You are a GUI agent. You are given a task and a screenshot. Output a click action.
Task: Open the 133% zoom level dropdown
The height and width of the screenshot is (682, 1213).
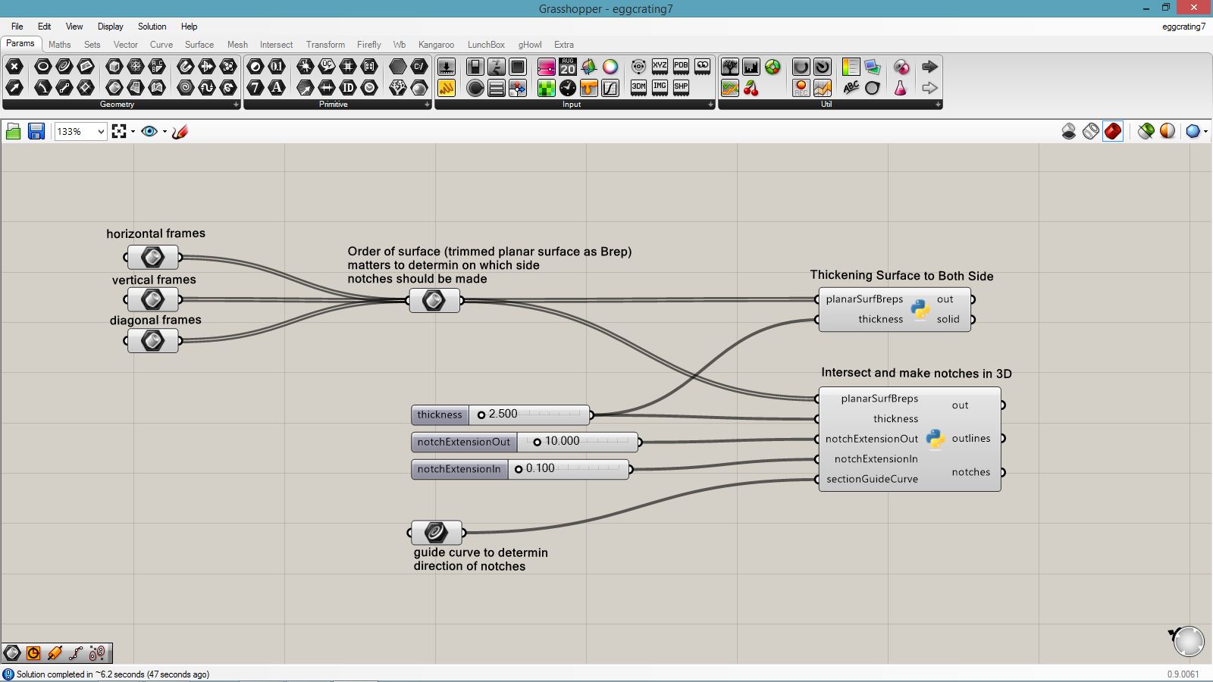coord(100,132)
